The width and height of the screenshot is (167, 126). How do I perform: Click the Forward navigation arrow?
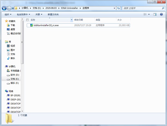click(x=9, y=8)
